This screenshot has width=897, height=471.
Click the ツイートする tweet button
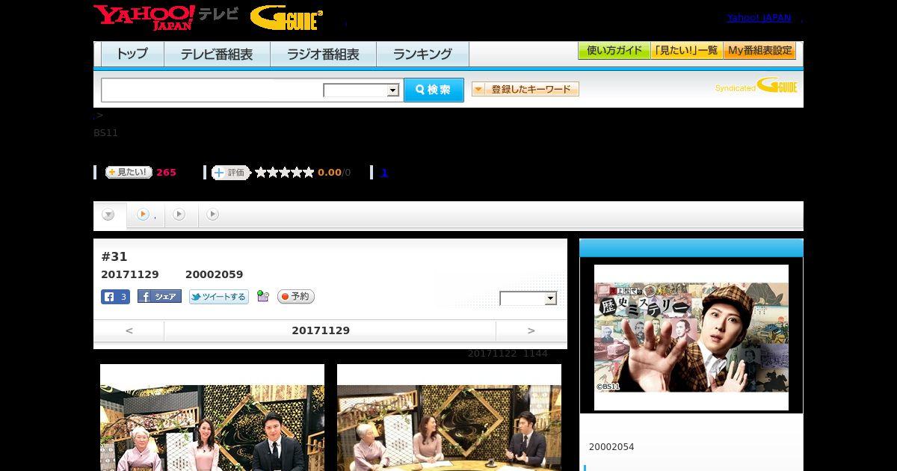[218, 297]
